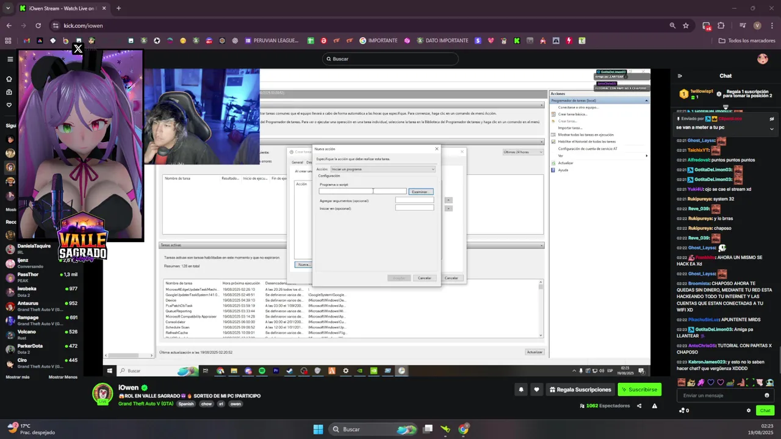Screen dimensions: 781x439
Task: Click the report warning triangle icon
Action: point(655,406)
